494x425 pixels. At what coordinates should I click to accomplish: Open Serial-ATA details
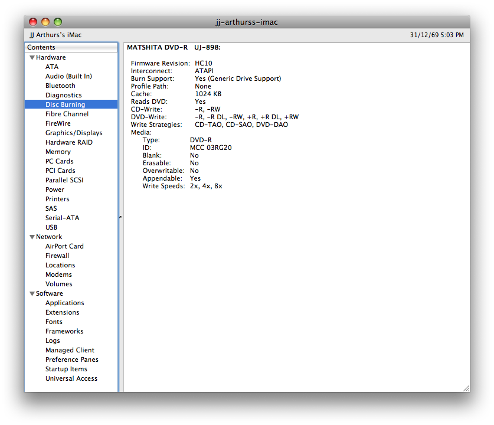click(x=63, y=218)
